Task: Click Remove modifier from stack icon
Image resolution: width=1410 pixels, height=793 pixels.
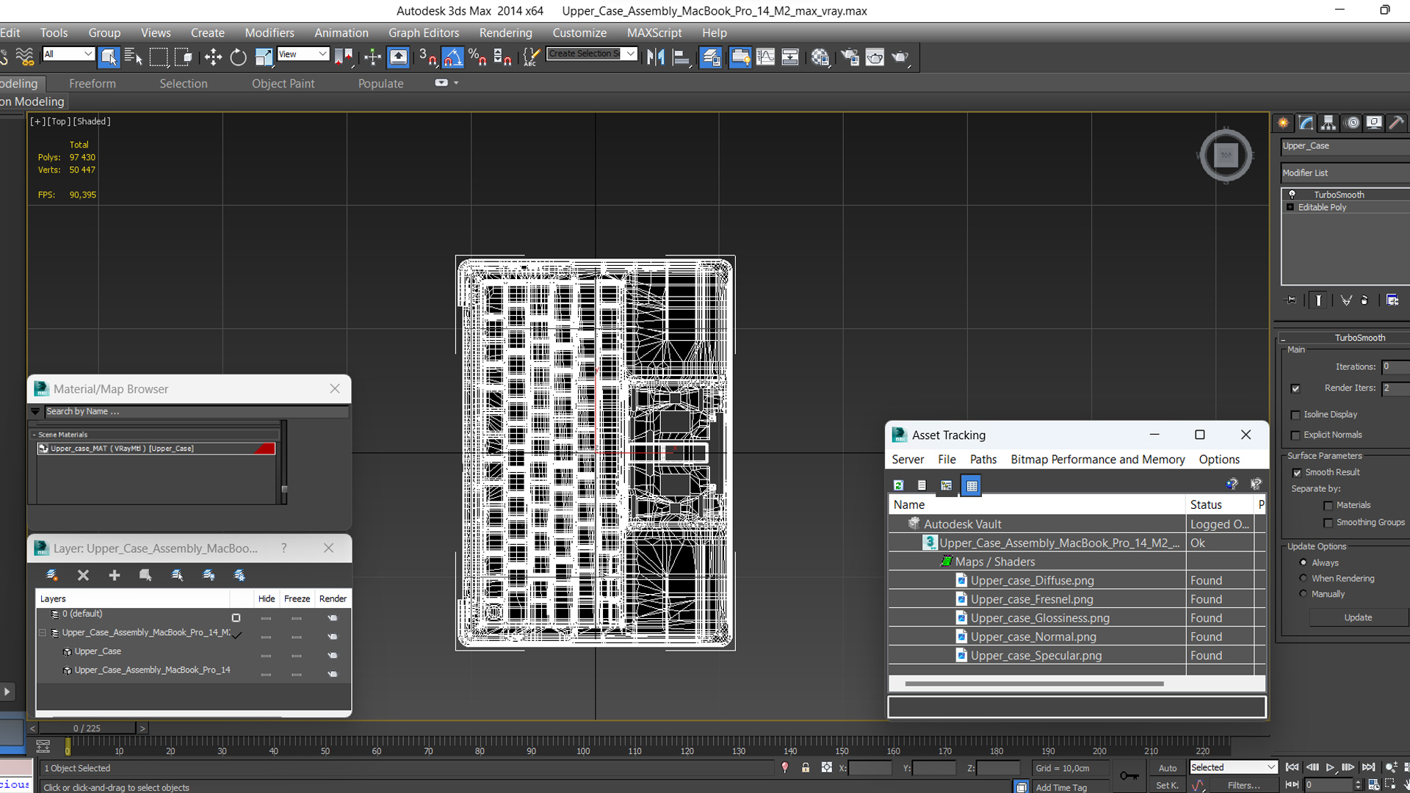Action: (1364, 300)
